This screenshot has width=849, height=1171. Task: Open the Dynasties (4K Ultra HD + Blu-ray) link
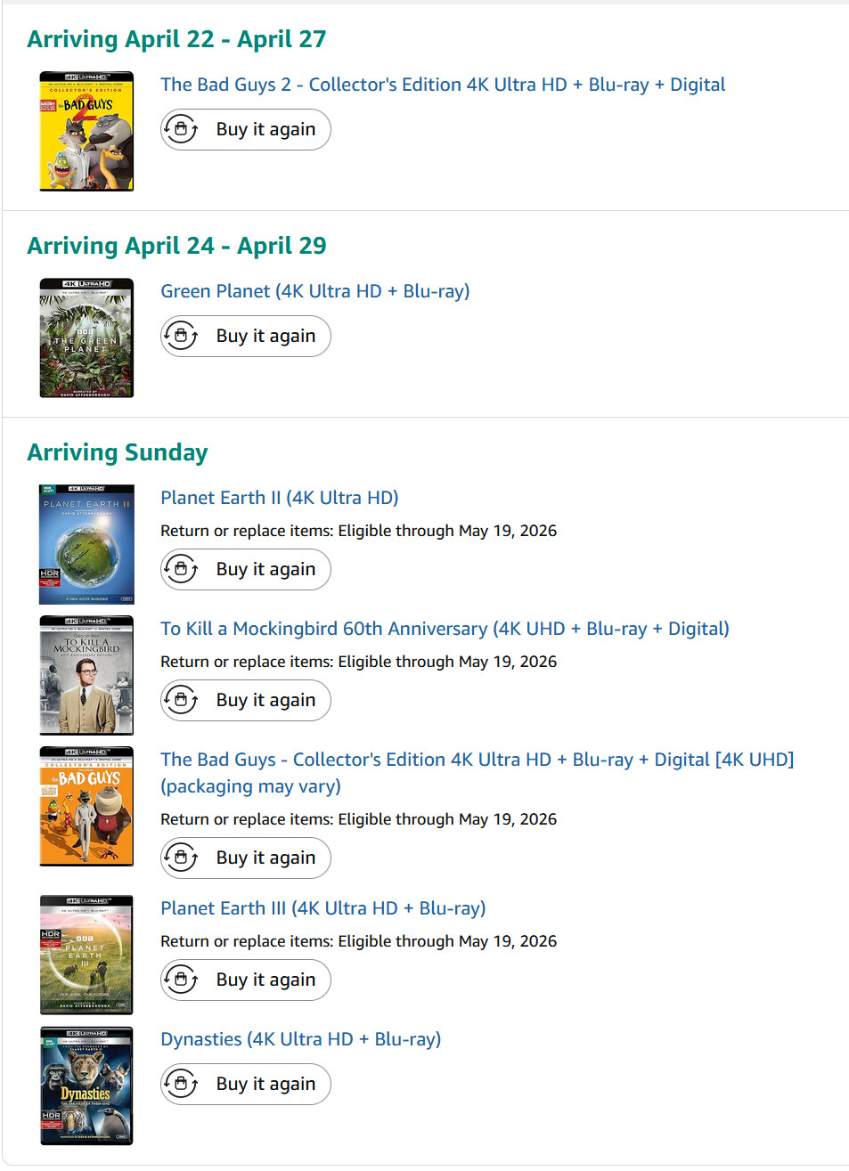click(x=300, y=1039)
